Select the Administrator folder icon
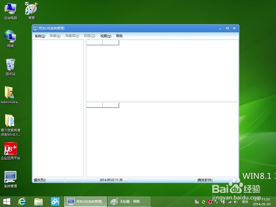276x207 pixels. (x=10, y=95)
